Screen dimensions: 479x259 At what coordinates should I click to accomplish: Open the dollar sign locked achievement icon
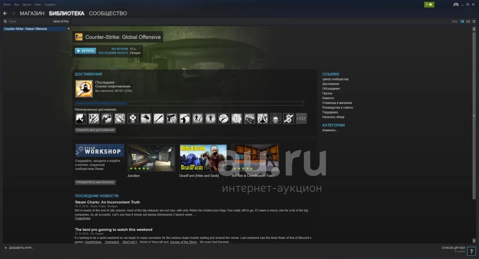pos(289,119)
